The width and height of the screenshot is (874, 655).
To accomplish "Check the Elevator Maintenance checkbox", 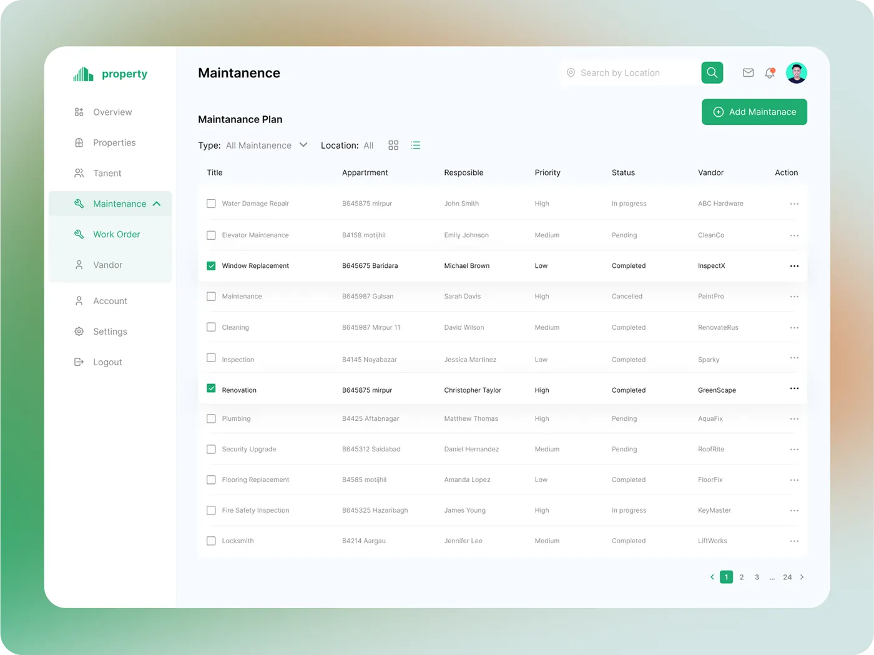I will (211, 235).
